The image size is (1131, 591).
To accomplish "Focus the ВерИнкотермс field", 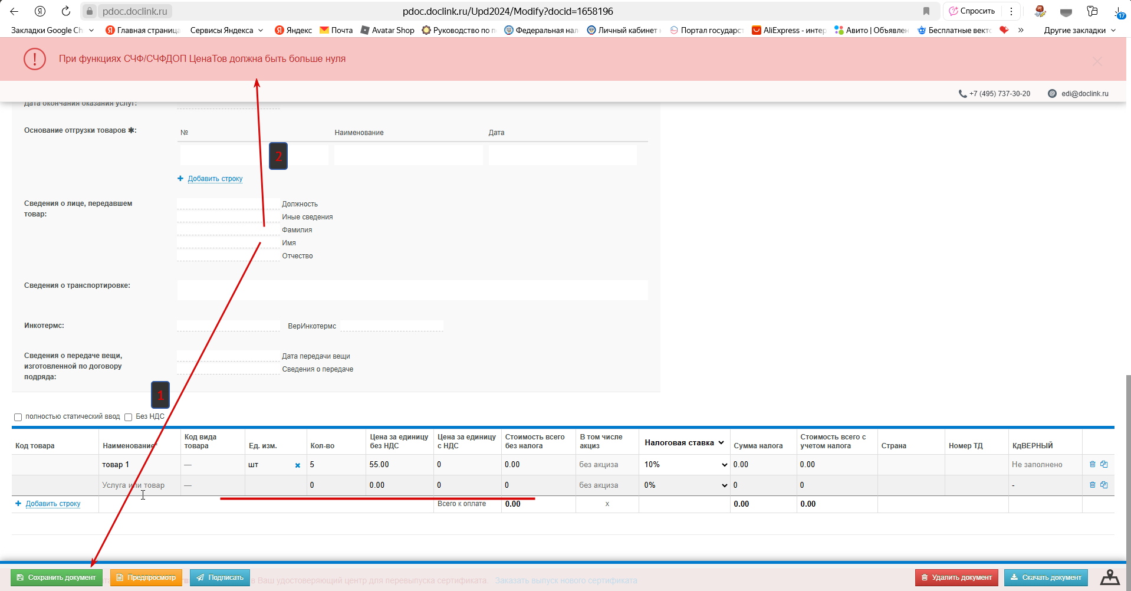I will pos(392,326).
